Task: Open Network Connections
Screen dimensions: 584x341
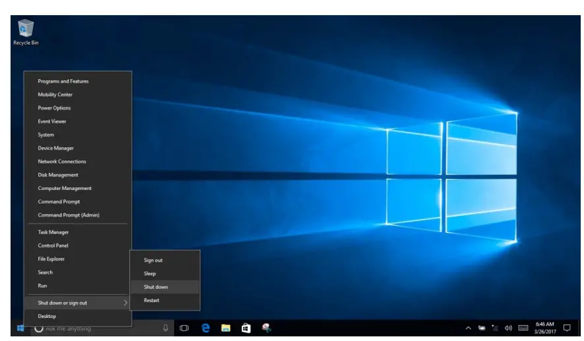Action: point(78,162)
